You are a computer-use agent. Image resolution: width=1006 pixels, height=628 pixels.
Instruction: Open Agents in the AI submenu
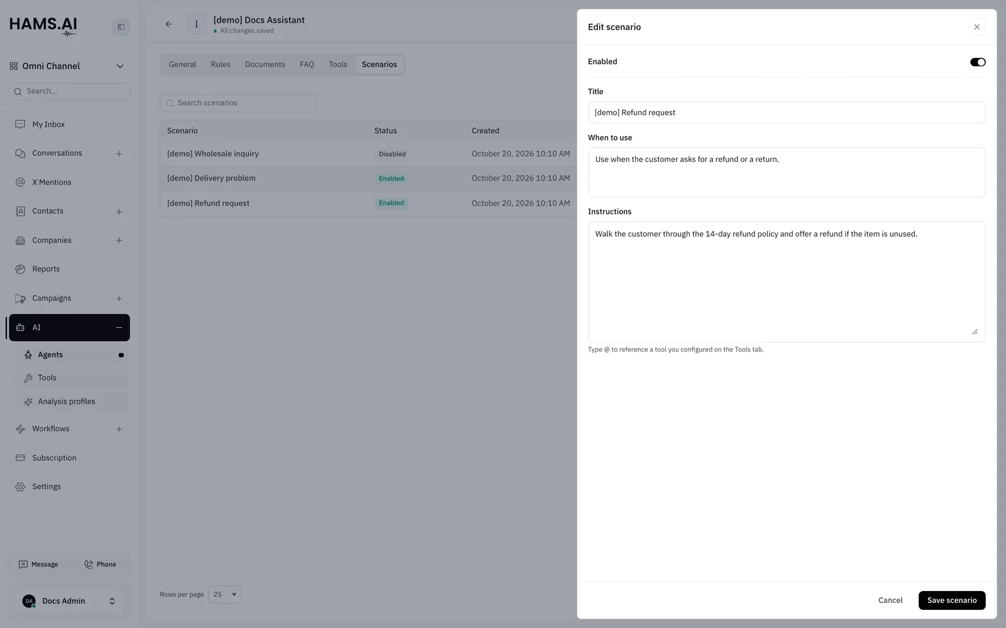73,355
